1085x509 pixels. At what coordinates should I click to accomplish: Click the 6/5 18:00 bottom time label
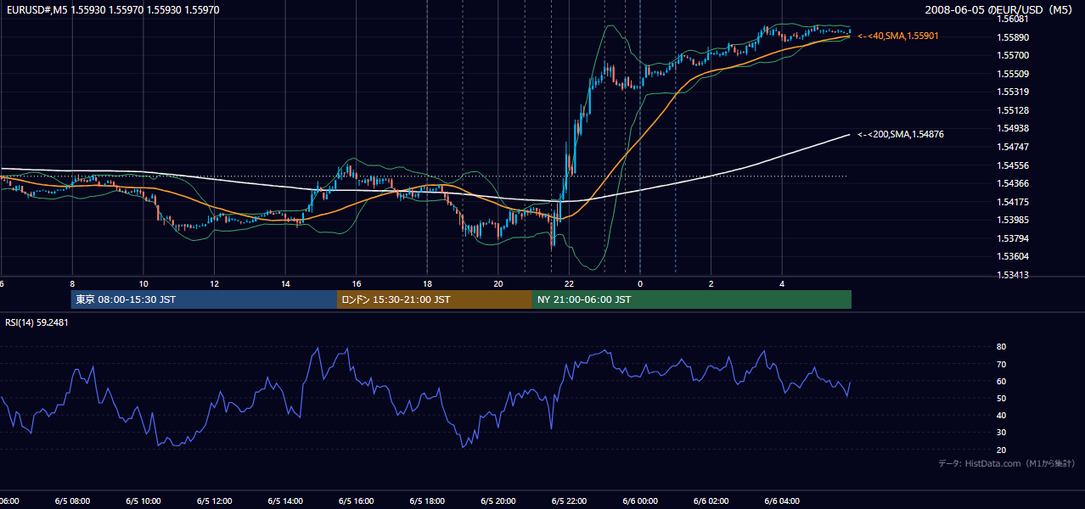(x=427, y=501)
